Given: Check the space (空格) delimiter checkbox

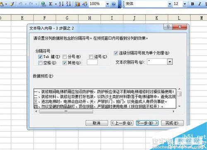Looking at the screenshot, I should [x=40, y=63].
